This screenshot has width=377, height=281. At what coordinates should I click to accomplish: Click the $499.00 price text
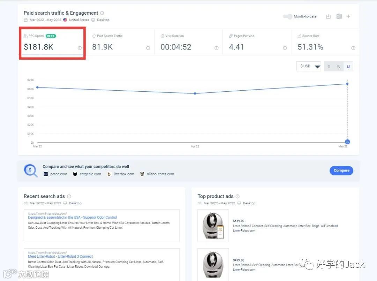(238, 260)
